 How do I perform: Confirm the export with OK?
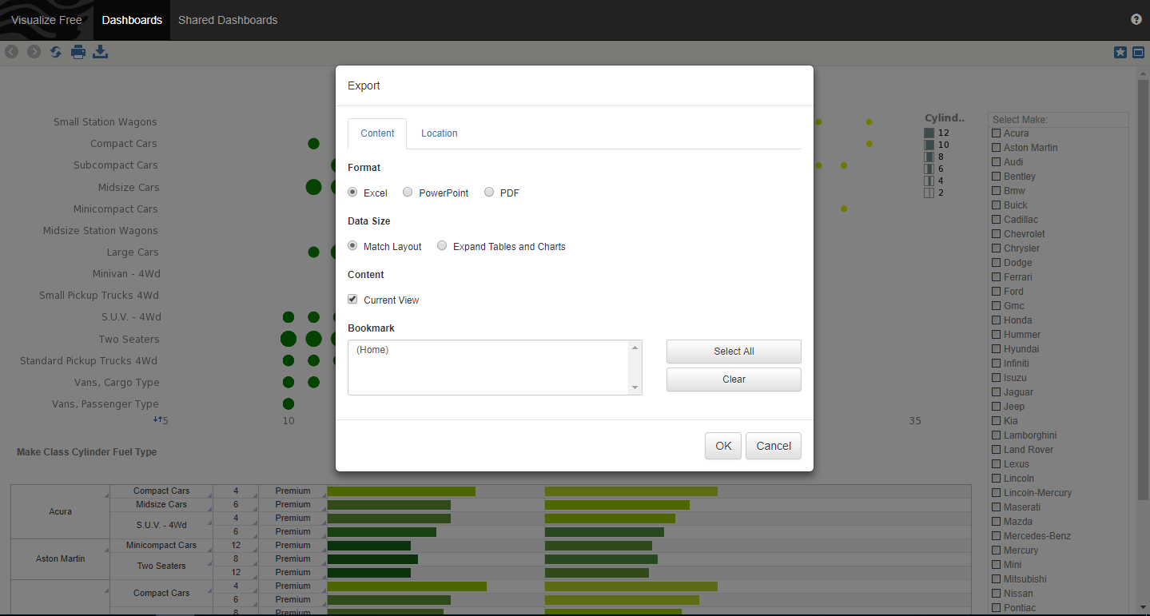pyautogui.click(x=723, y=446)
